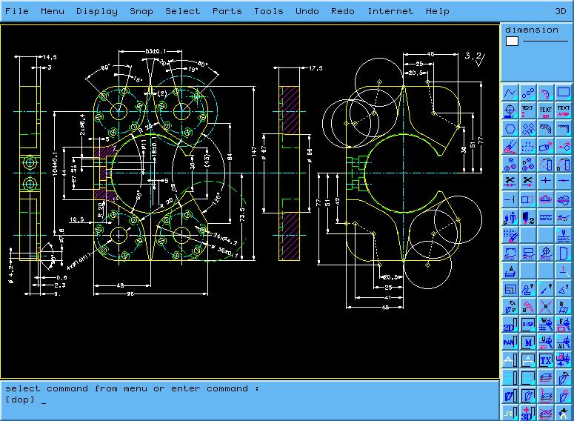Toggle the PAR mode button

pyautogui.click(x=510, y=342)
